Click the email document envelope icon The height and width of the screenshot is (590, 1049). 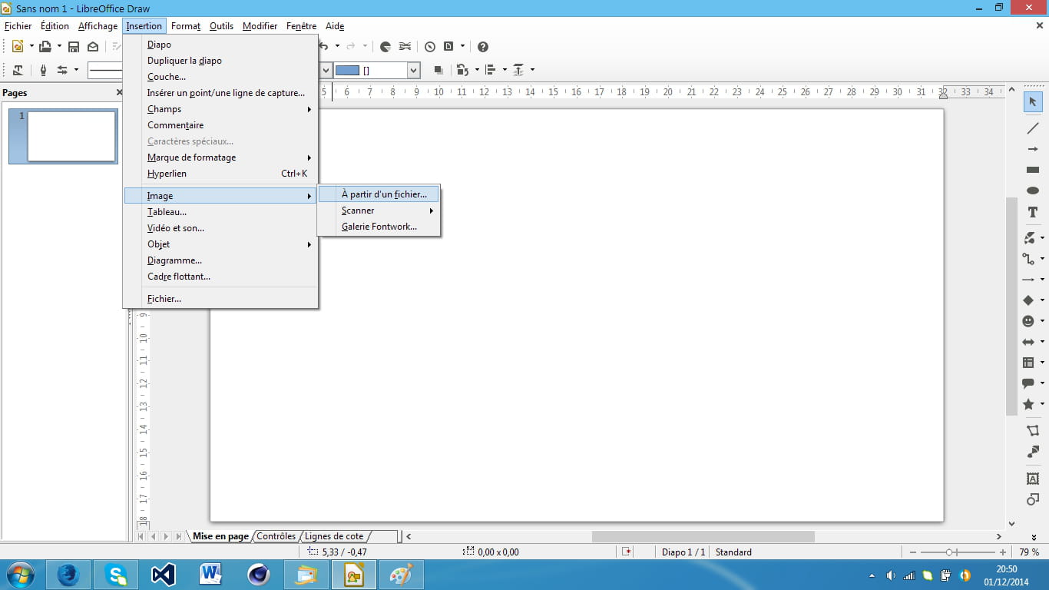[x=93, y=46]
